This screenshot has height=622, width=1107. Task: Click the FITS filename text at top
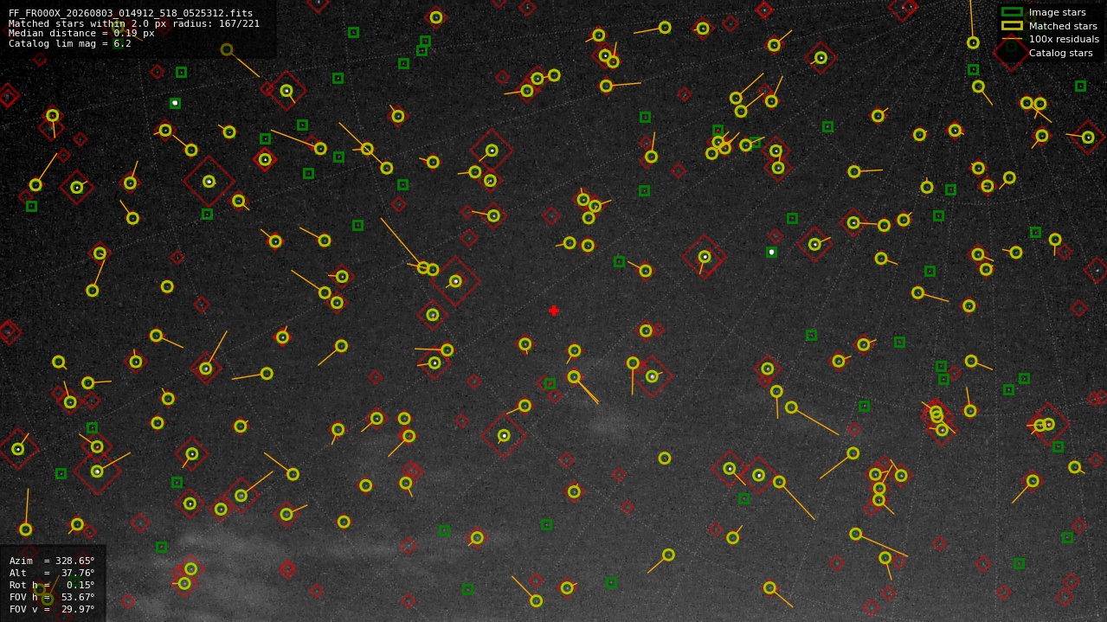[x=131, y=14]
